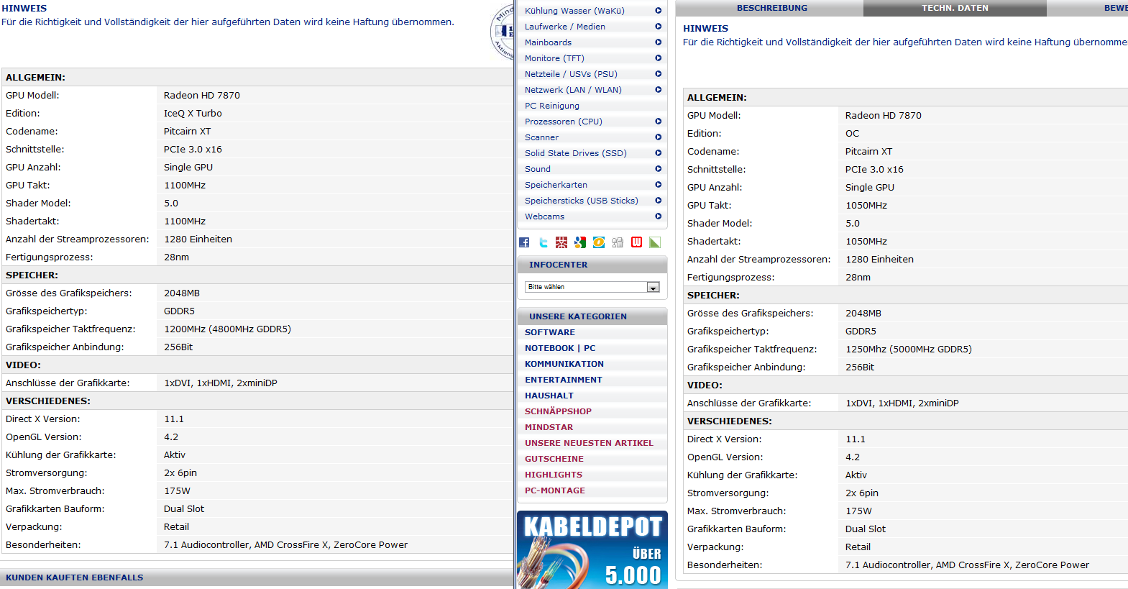Click the UNSERE KATEGORIEN heading
1128x589 pixels.
point(578,316)
